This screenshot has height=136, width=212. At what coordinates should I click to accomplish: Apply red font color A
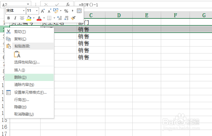(39, 18)
